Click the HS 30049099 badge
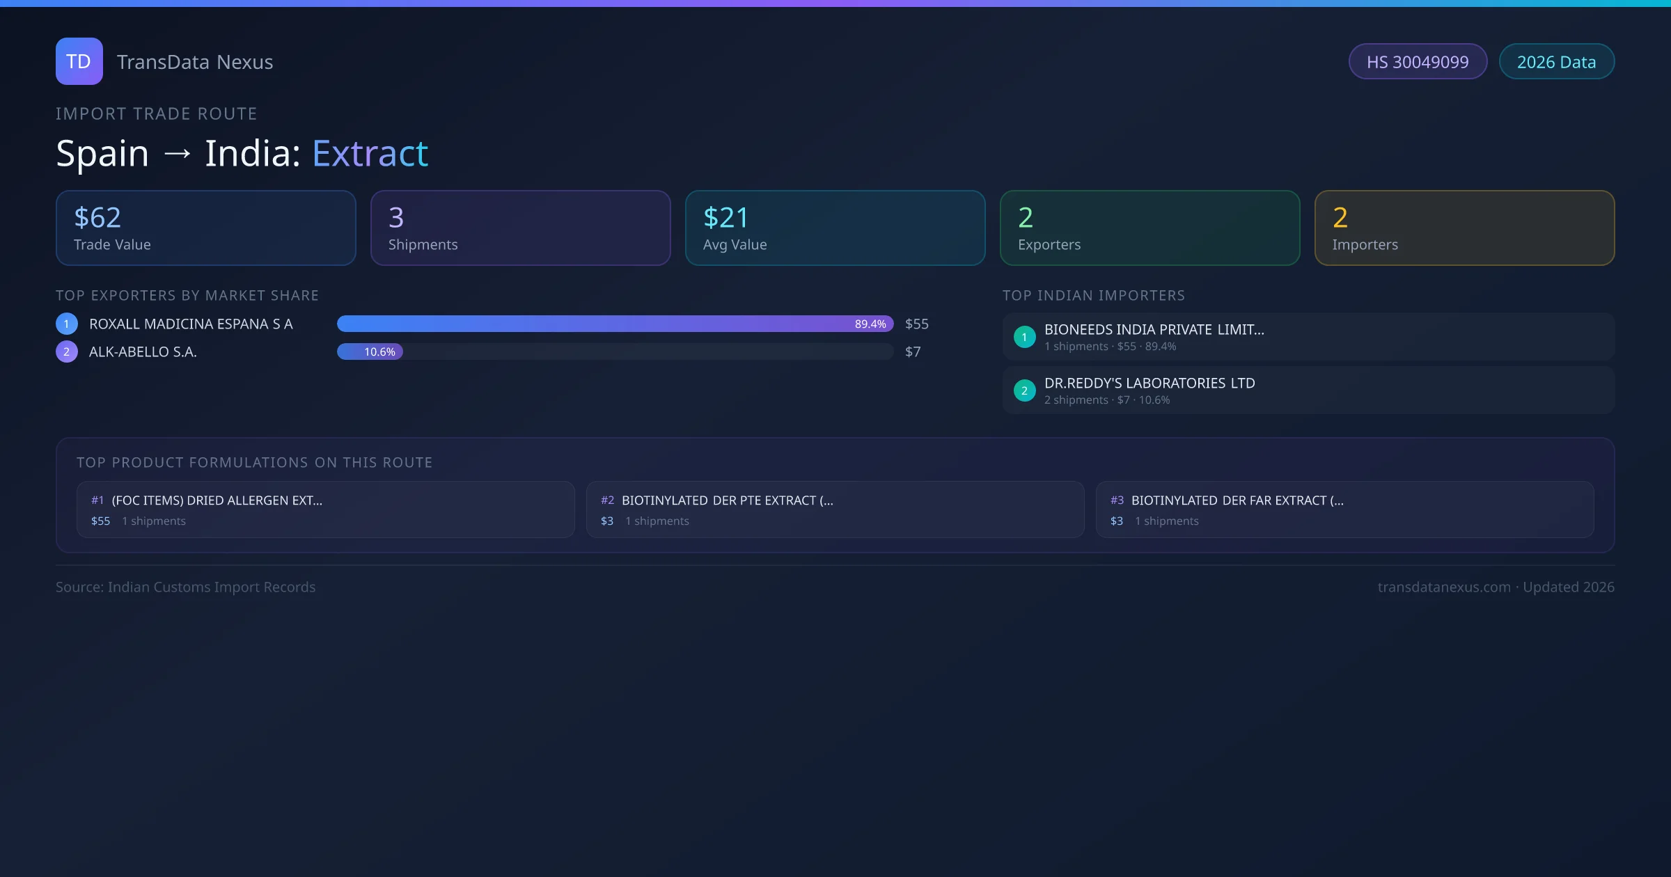1671x877 pixels. (1418, 62)
